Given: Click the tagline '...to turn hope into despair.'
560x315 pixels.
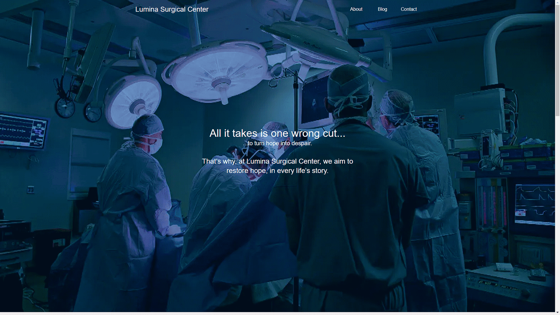Looking at the screenshot, I should click(x=277, y=143).
